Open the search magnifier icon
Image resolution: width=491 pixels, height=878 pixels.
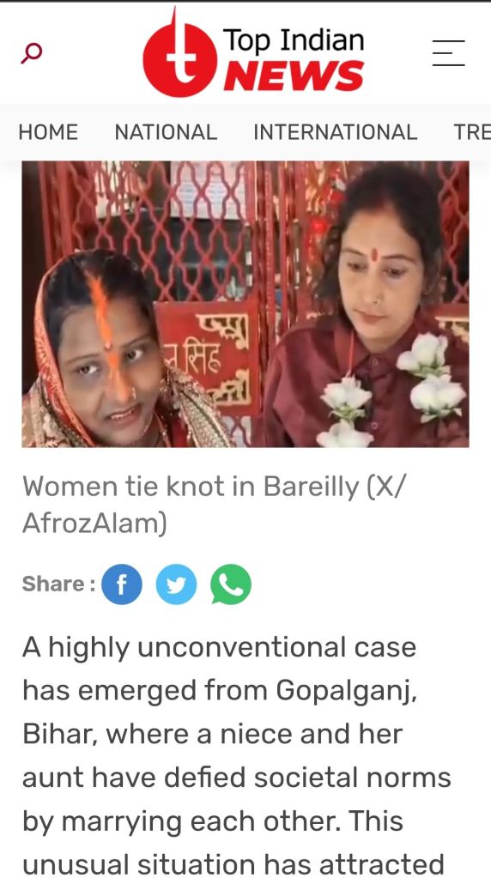click(x=32, y=54)
